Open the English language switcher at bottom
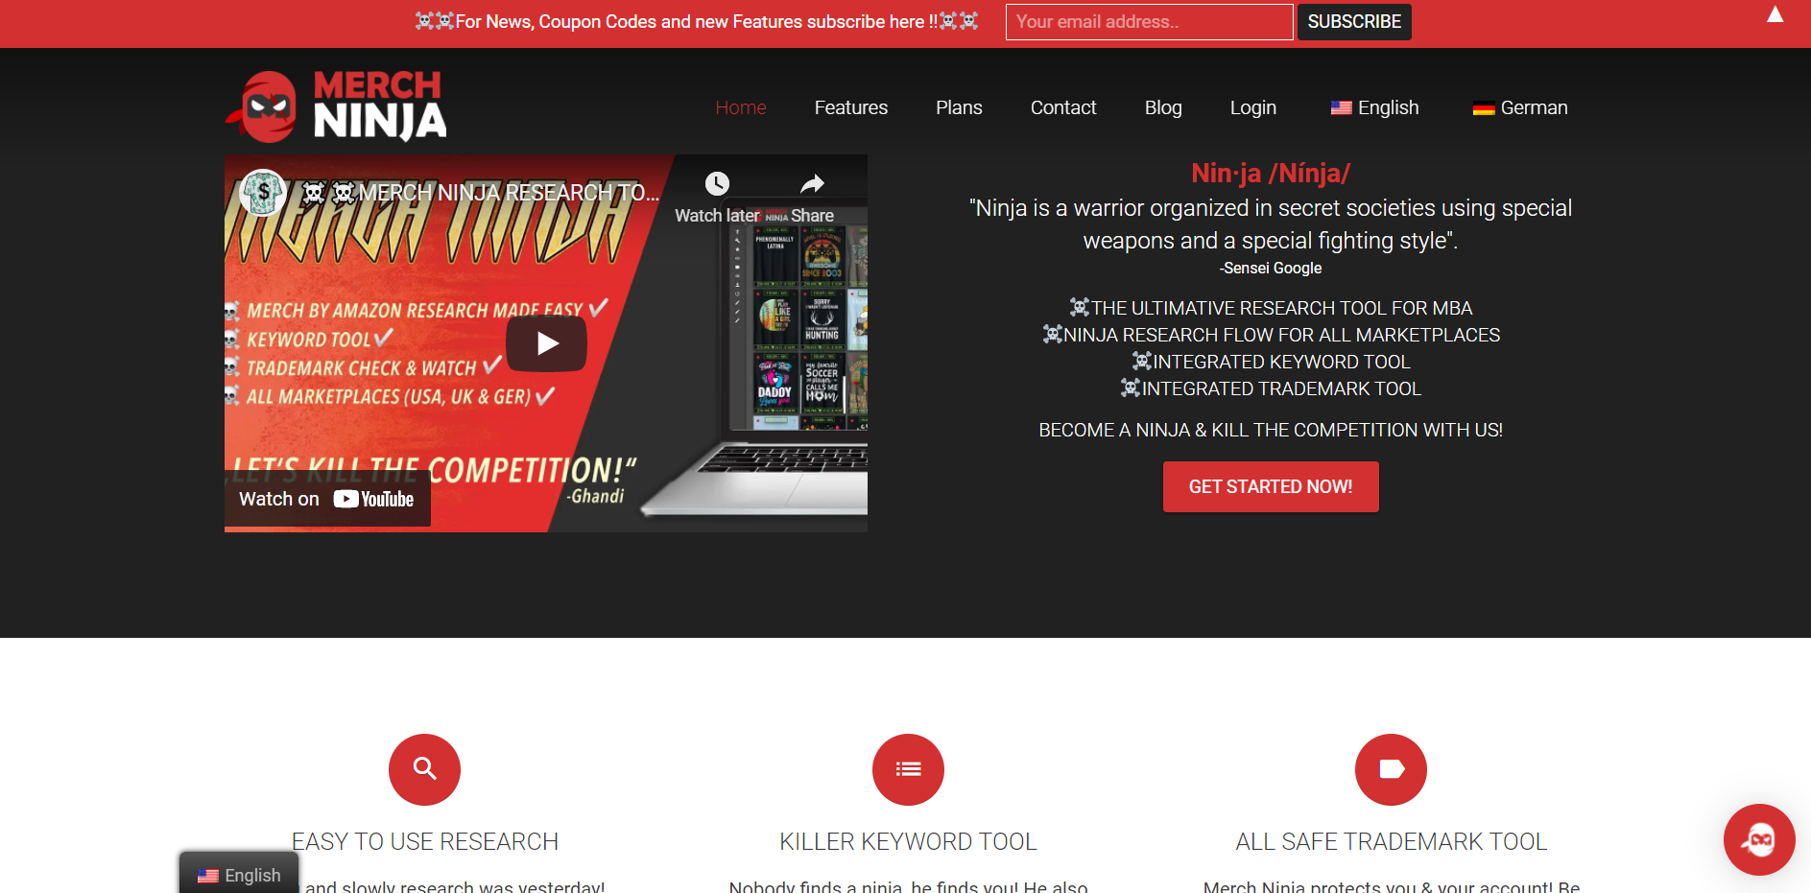The image size is (1811, 893). coord(239,874)
